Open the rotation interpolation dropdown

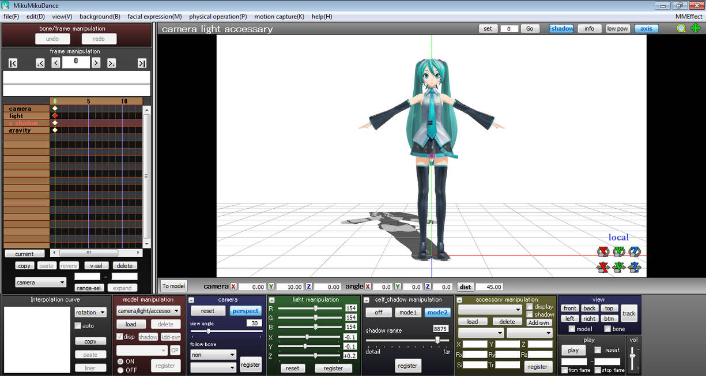(90, 313)
